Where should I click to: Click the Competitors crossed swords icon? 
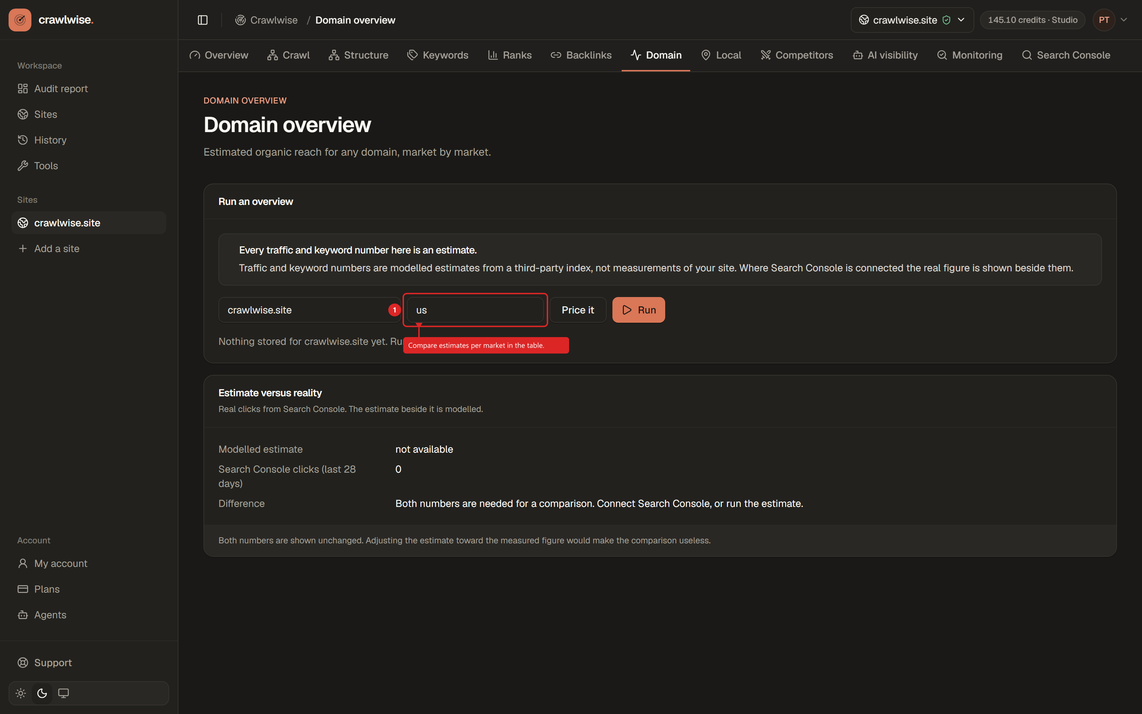point(765,55)
